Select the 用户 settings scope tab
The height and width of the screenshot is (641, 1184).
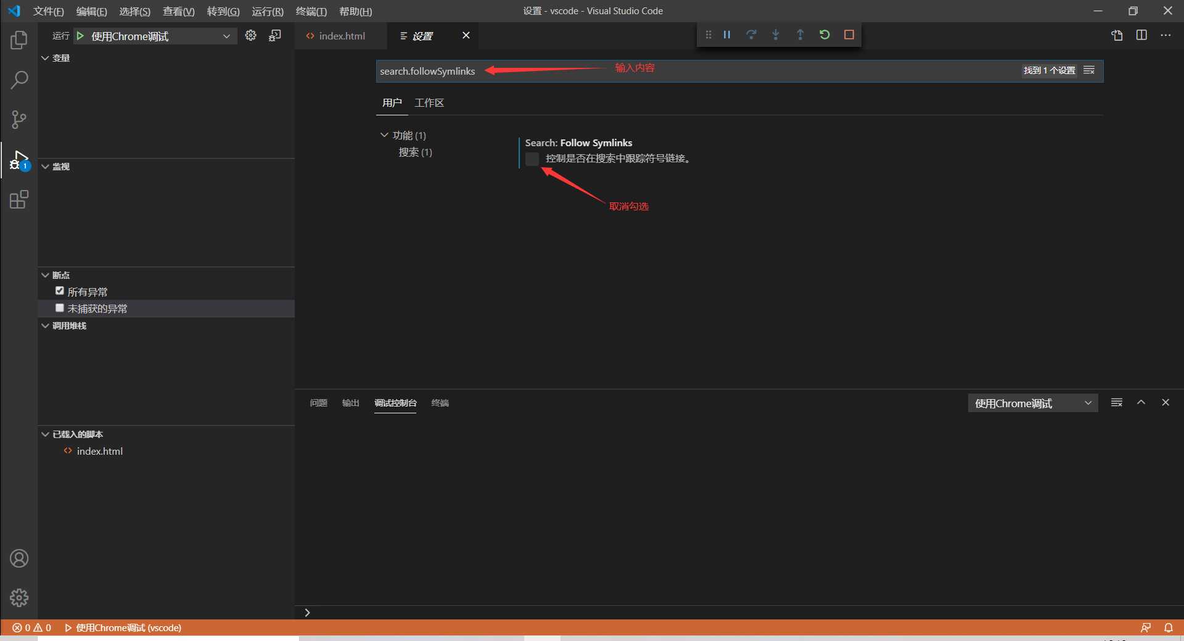392,102
